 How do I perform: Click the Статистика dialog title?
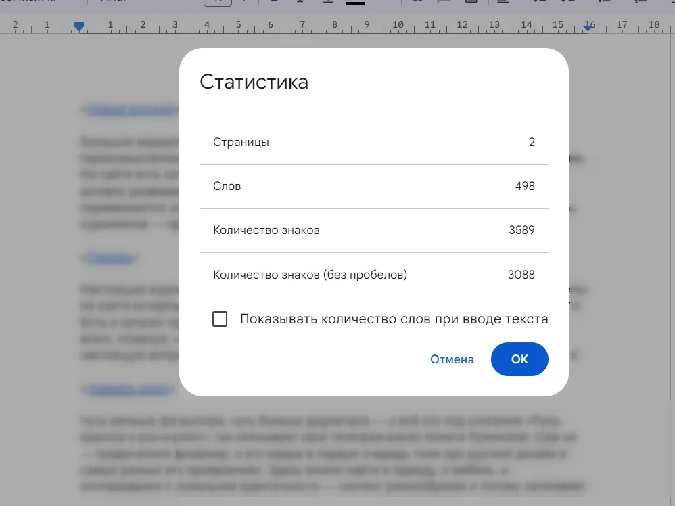pos(254,82)
